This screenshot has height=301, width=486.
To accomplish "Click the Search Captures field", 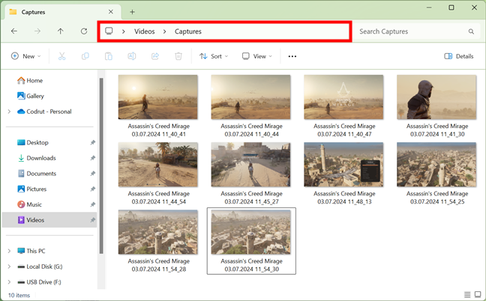I will tap(417, 31).
